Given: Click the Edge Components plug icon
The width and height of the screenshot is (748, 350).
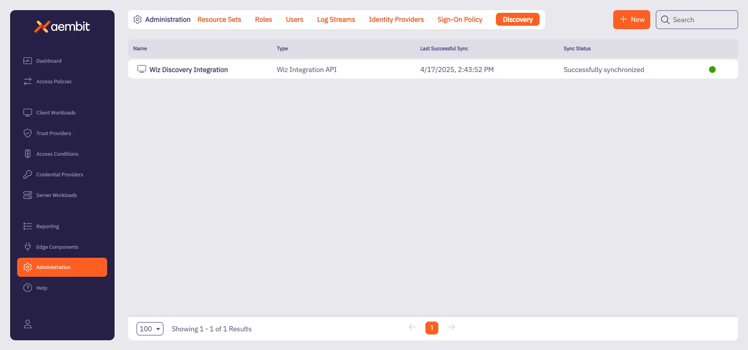Looking at the screenshot, I should click(x=28, y=247).
